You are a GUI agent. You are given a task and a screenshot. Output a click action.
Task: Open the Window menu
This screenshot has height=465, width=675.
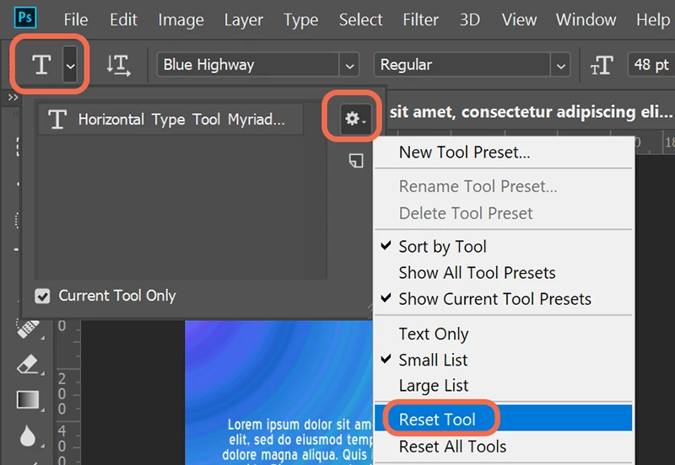(x=586, y=19)
